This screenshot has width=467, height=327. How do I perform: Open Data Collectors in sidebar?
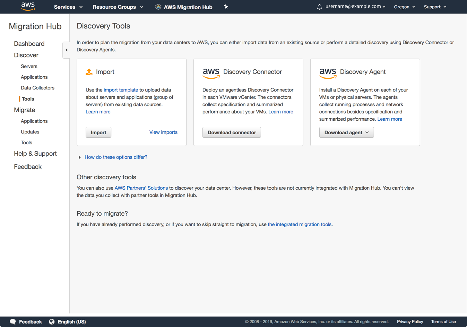(x=37, y=88)
